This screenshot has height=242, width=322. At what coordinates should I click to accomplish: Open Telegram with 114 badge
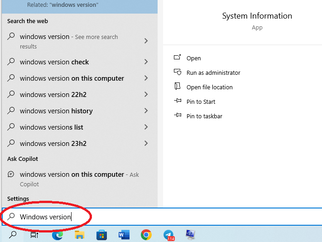(169, 235)
